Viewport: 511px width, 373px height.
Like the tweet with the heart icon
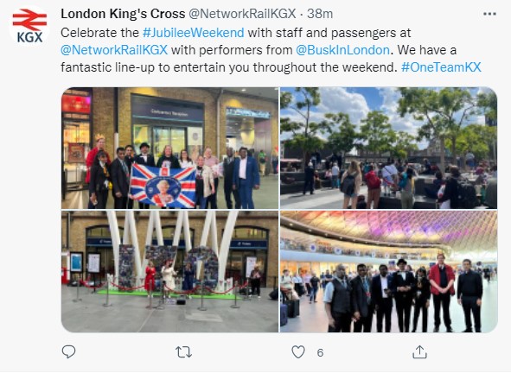coord(298,351)
